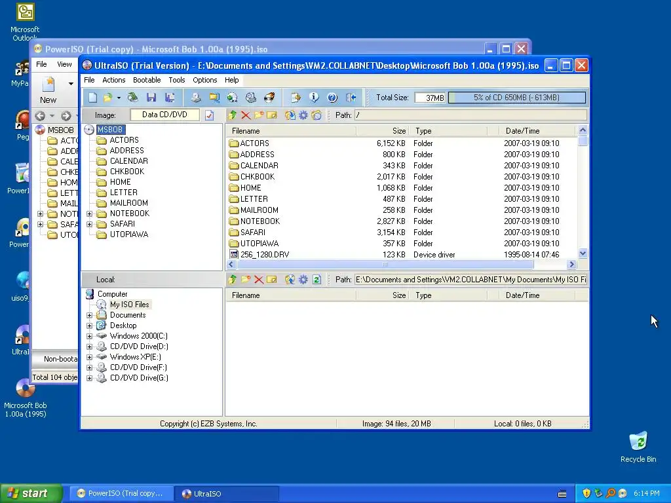Click the Make CD/DVD Image drive icon
671x503 pixels.
coord(195,98)
